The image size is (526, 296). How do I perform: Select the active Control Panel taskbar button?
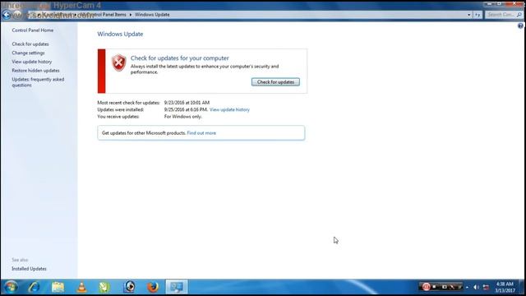177,287
